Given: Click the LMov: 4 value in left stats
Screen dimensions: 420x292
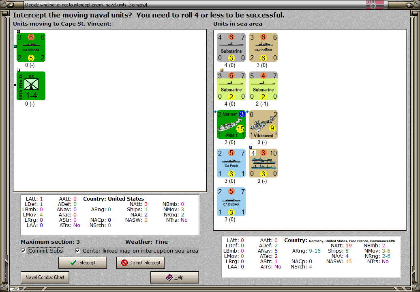Looking at the screenshot, I should pos(33,215).
